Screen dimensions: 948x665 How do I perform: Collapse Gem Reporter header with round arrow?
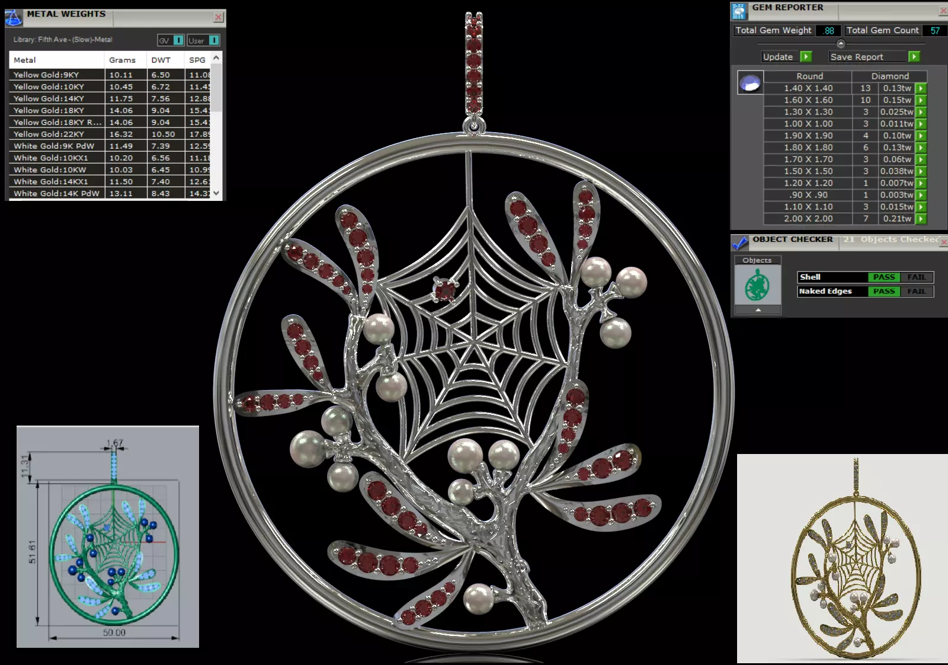tap(841, 44)
